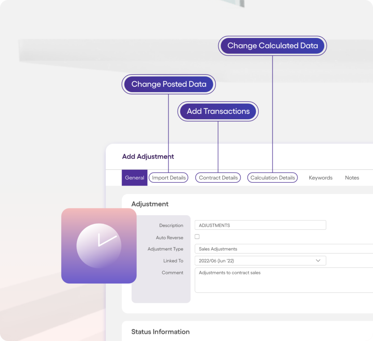Click the Auto Reverse label text
The image size is (373, 341).
170,238
